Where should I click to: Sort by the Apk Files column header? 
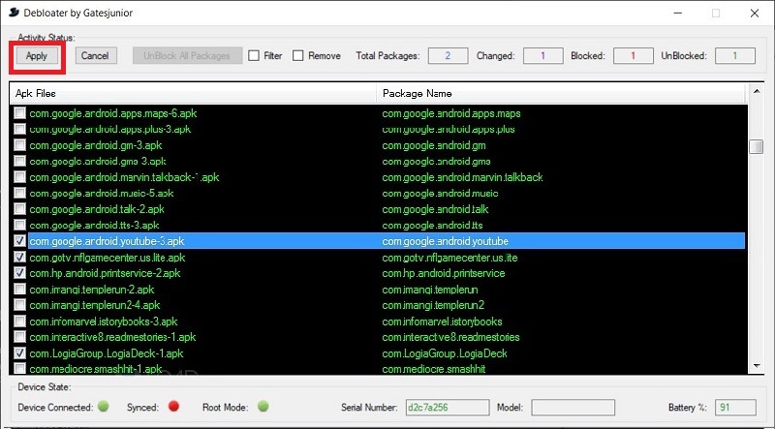[192, 93]
